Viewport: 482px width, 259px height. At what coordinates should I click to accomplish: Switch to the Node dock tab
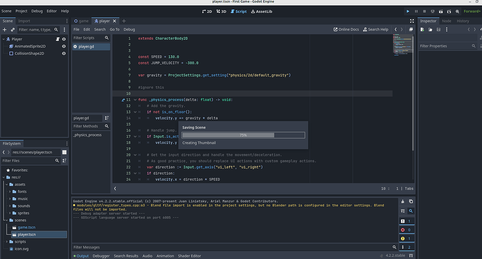pyautogui.click(x=447, y=21)
